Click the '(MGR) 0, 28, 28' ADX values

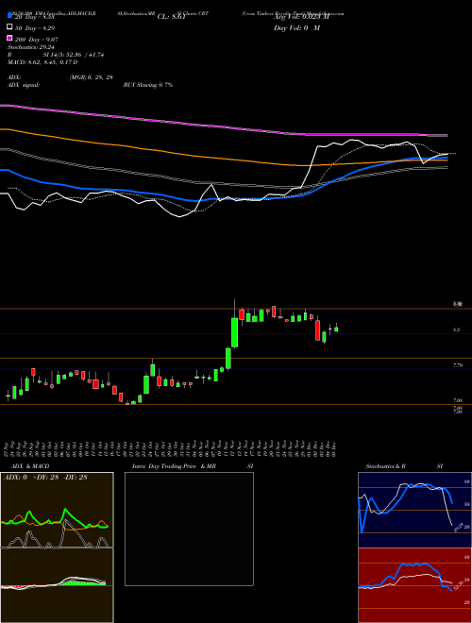91,77
